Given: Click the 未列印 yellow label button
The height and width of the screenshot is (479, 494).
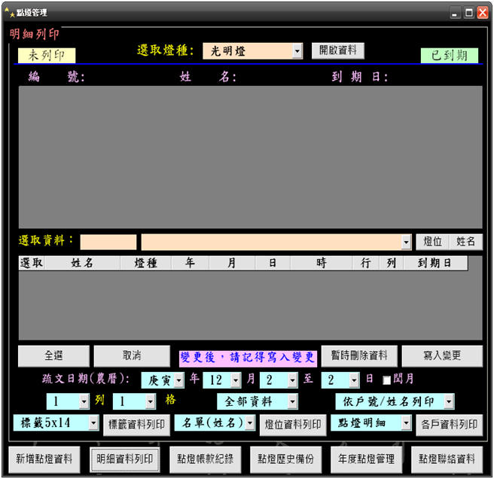Looking at the screenshot, I should [x=47, y=56].
